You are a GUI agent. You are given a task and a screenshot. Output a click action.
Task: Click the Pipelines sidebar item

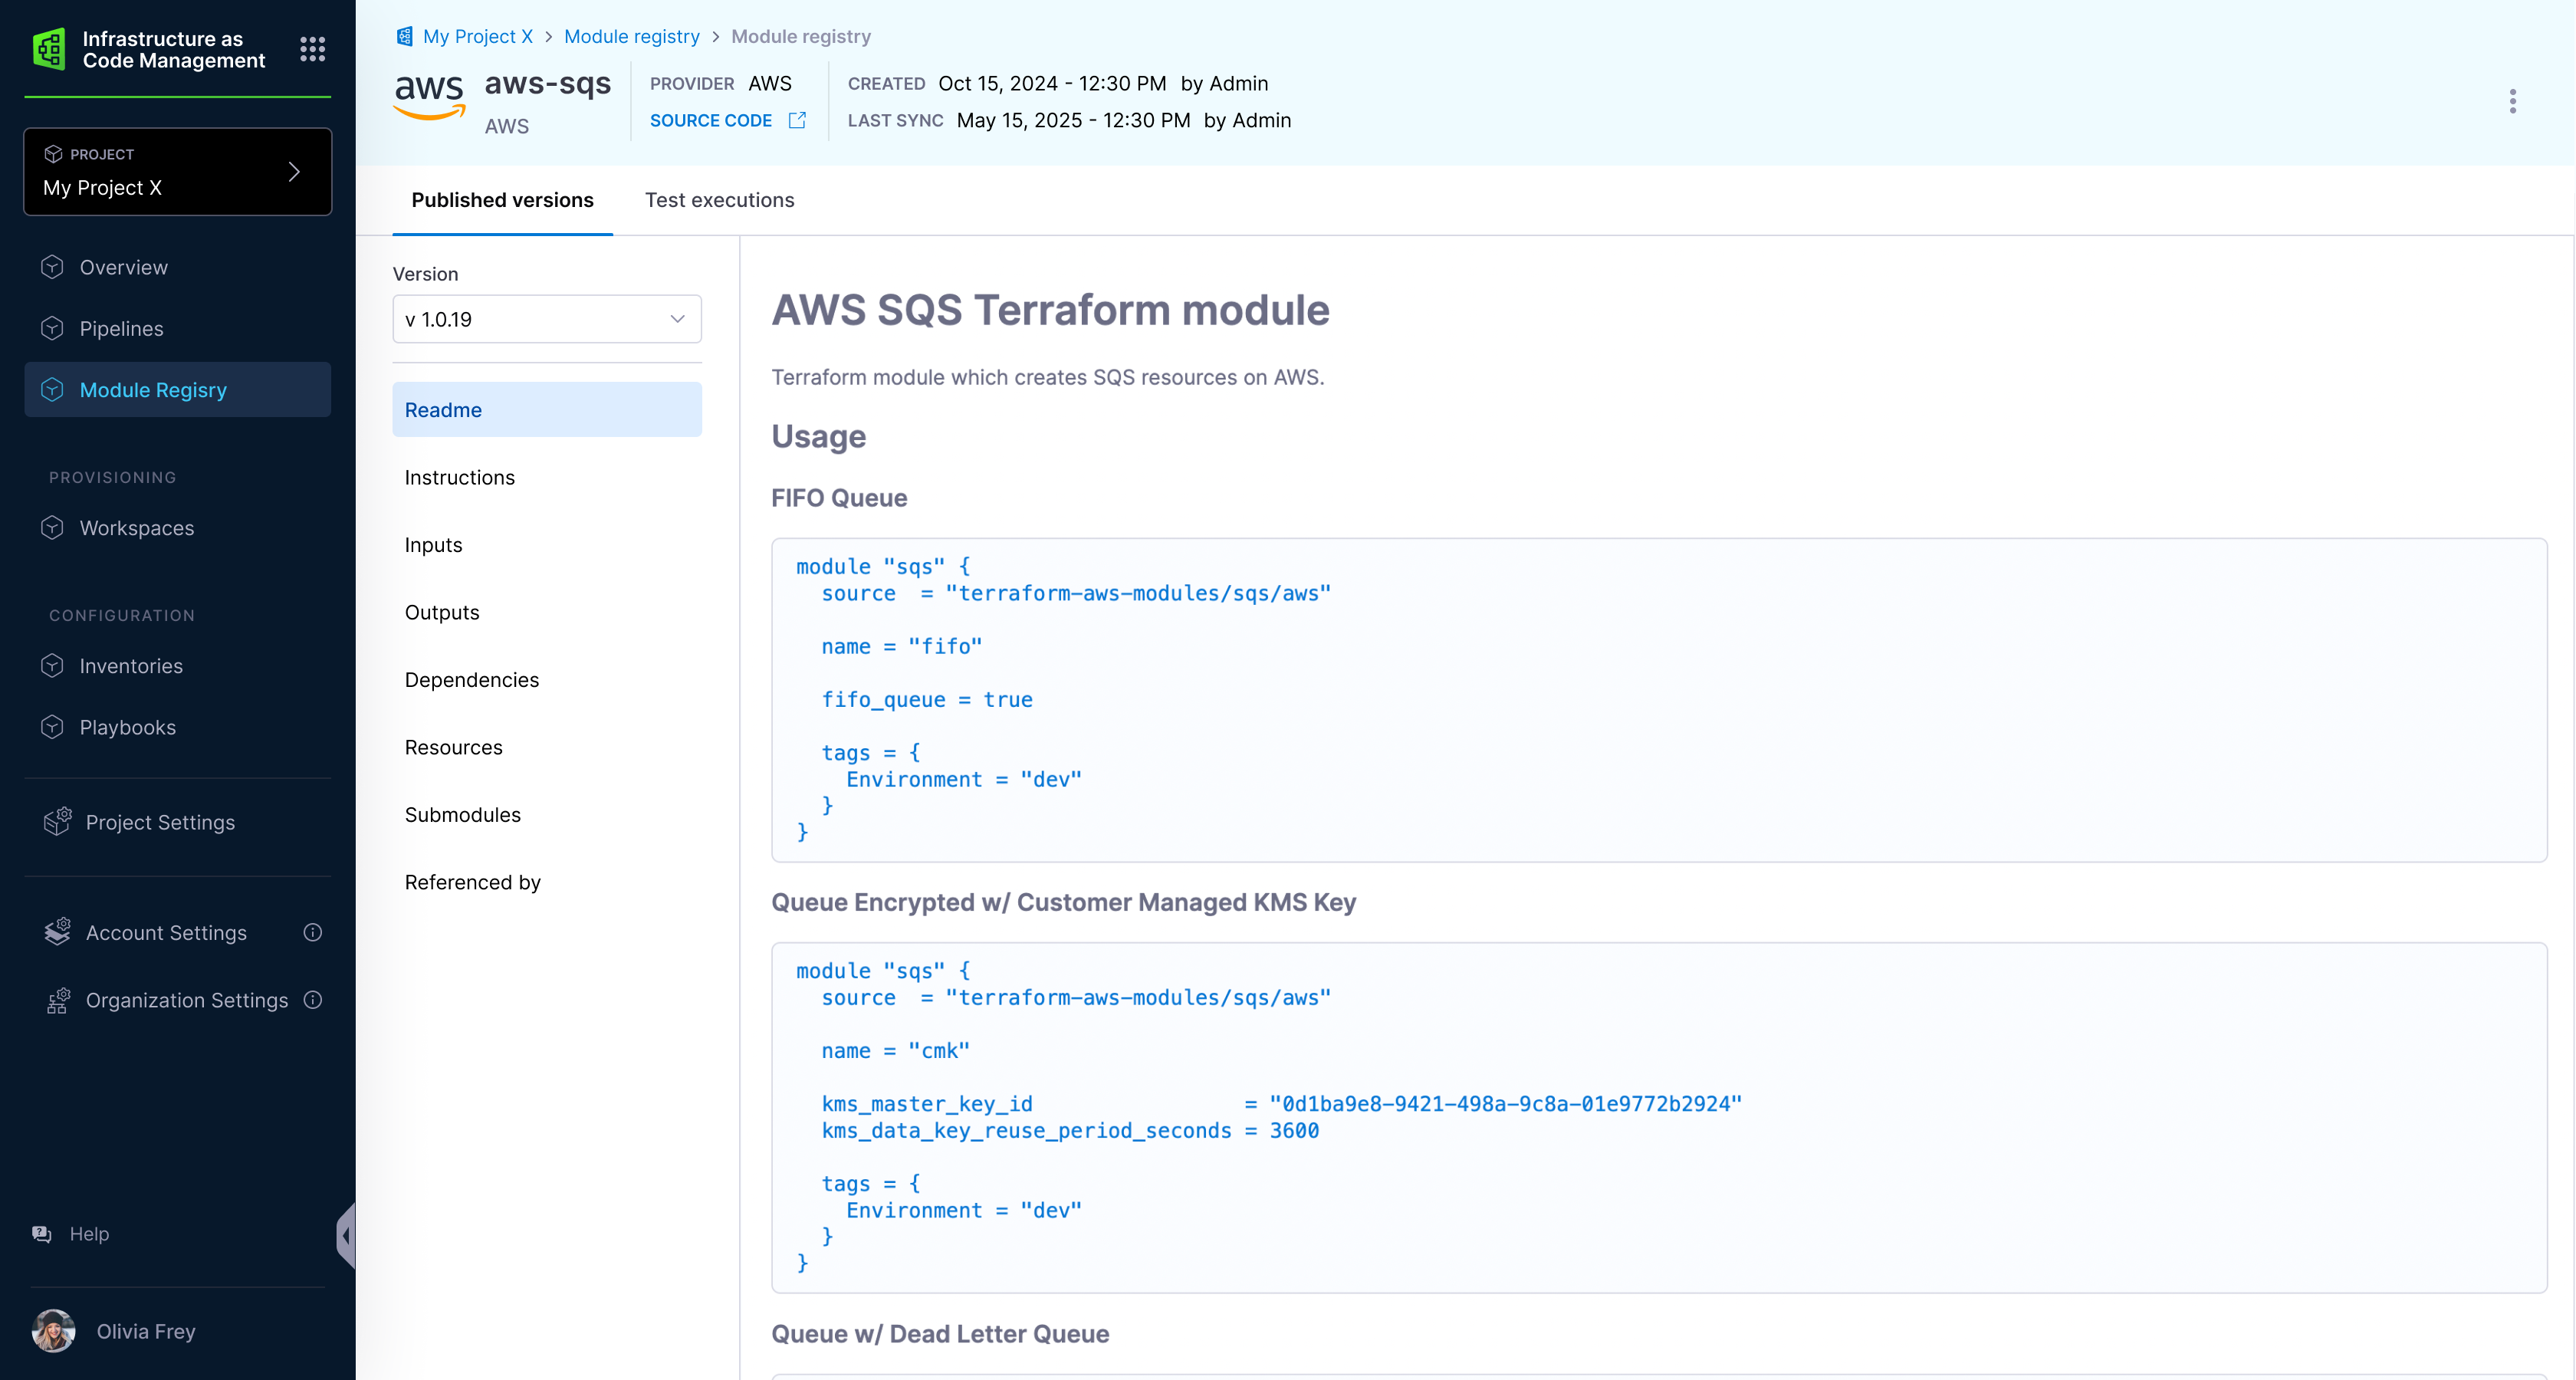[121, 329]
